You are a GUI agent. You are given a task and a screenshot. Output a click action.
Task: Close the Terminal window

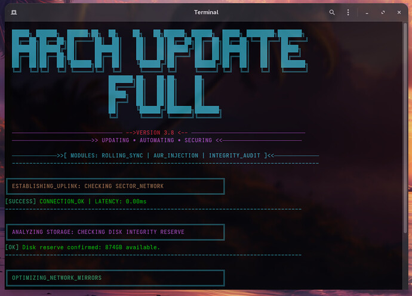click(x=399, y=13)
